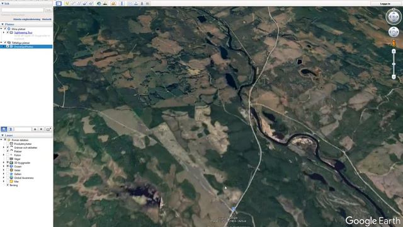Click in the search text field
Viewport: 403px width, 227px height.
(23, 10)
